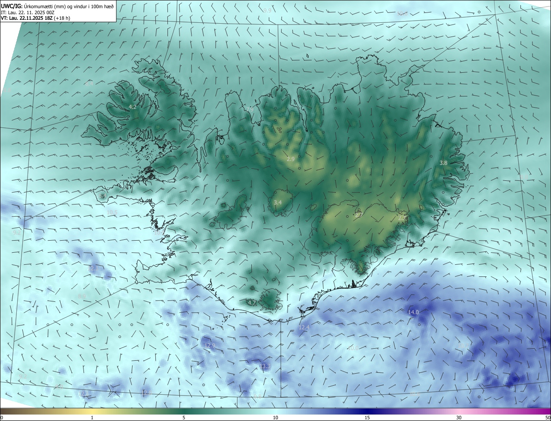The height and width of the screenshot is (421, 551).
Task: Click the colorbar tick label 50
Action: (x=548, y=418)
